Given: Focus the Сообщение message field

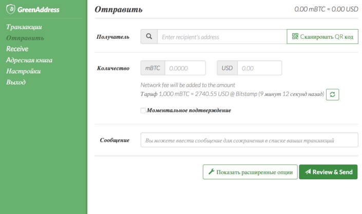Looking at the screenshot, I should click(x=250, y=140).
